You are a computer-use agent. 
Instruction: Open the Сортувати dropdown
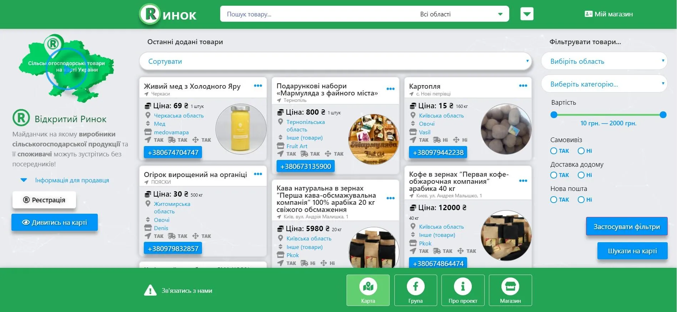[x=335, y=61]
